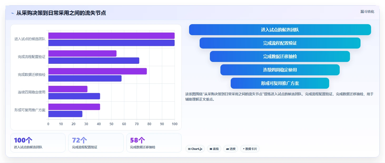385x163 pixels.
Task: Click the title 从采购决策到日常采用之间的流失节点
Action: (x=61, y=13)
